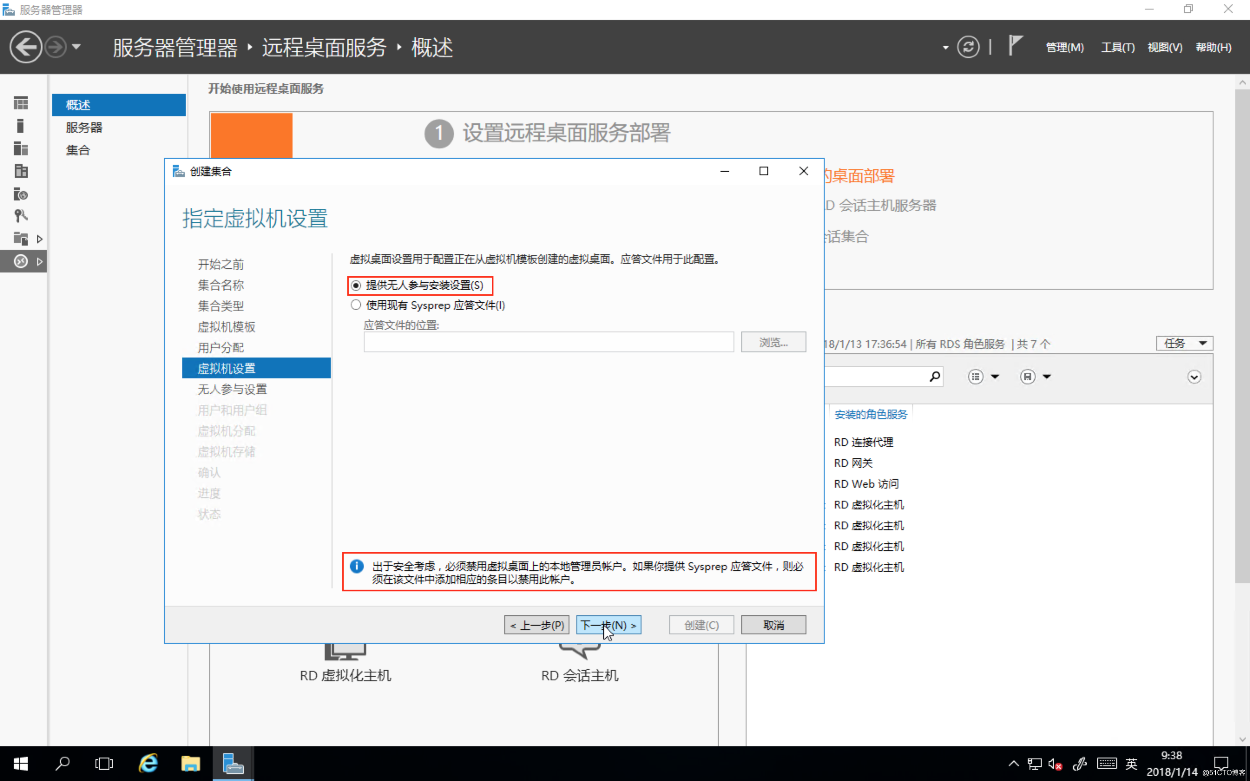Screen dimensions: 1250x781
Task: Select 使用现有 Sysprep 应答文件(I) radio button
Action: coord(356,305)
